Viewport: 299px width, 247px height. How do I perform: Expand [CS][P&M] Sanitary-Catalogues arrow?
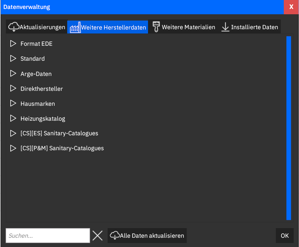click(13, 148)
